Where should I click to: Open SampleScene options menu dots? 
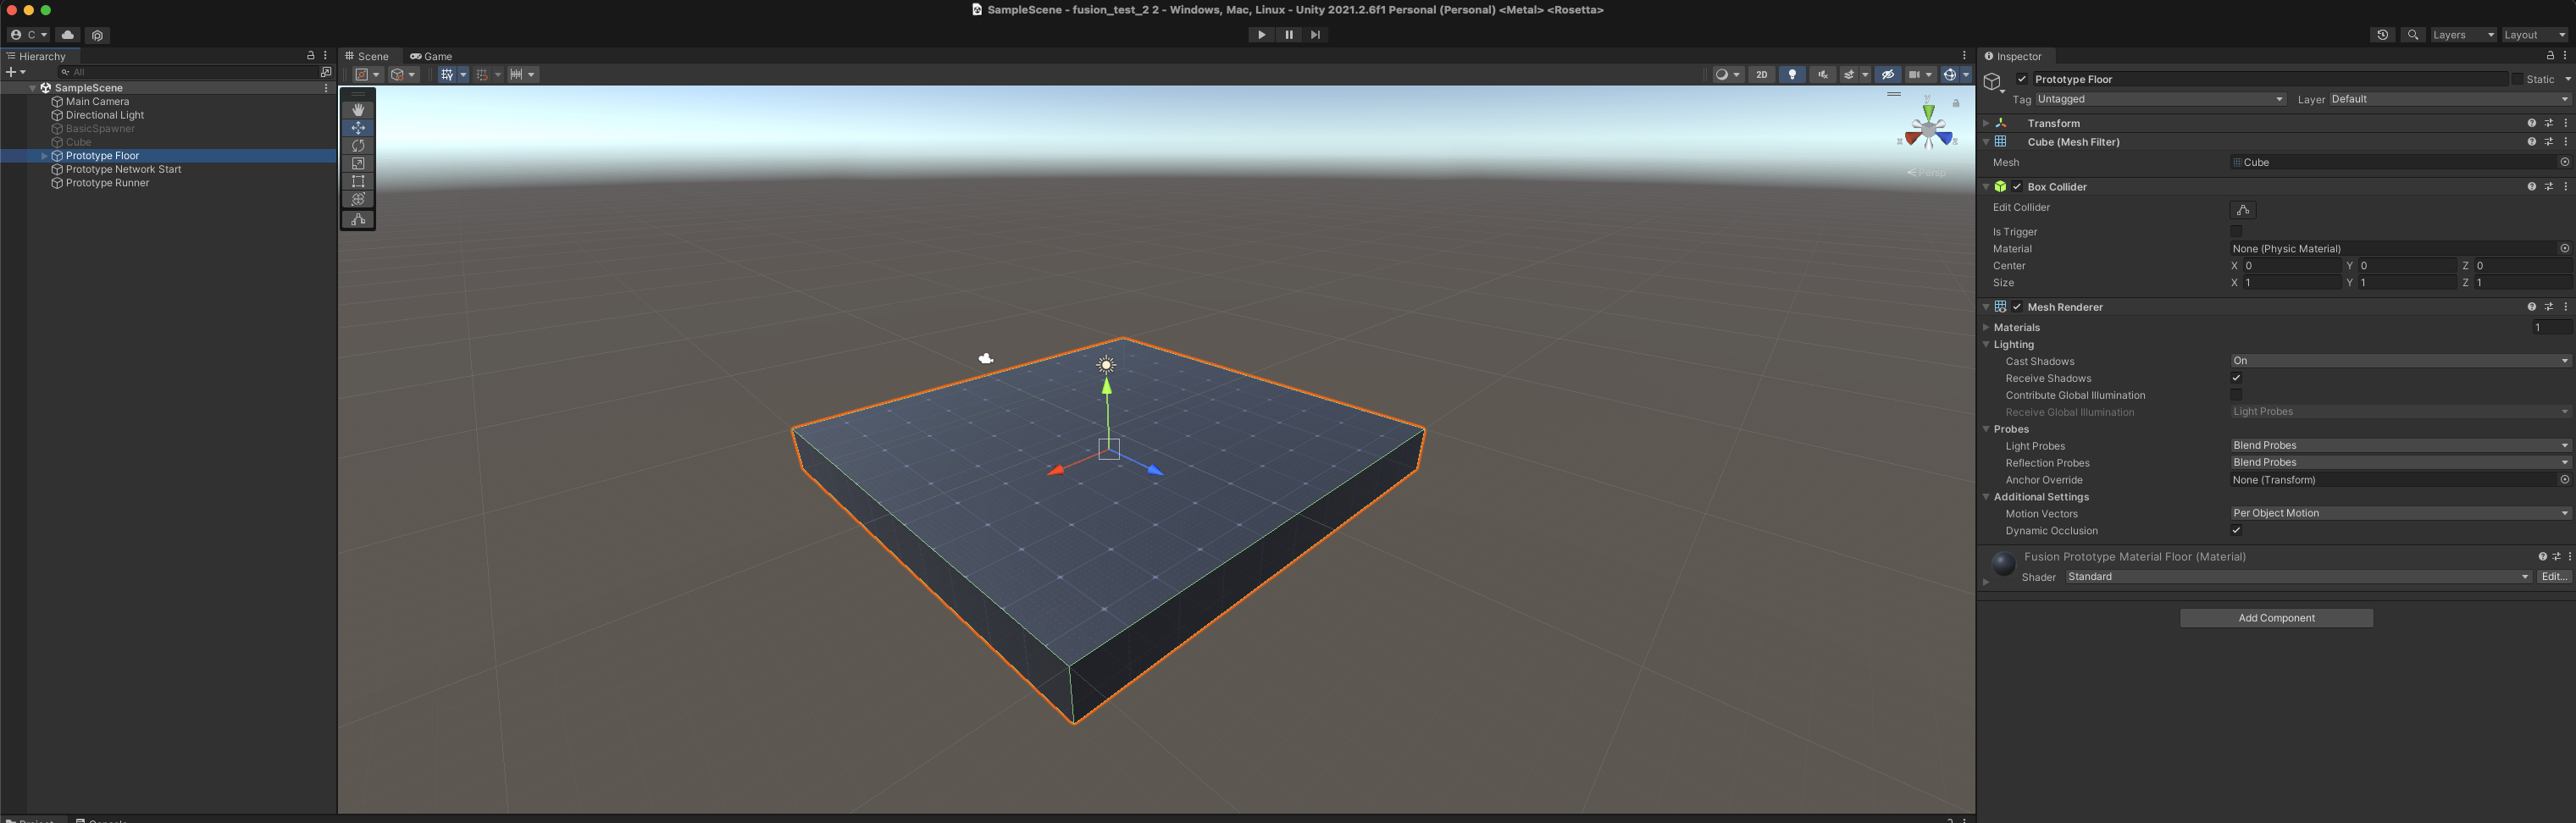(x=326, y=88)
